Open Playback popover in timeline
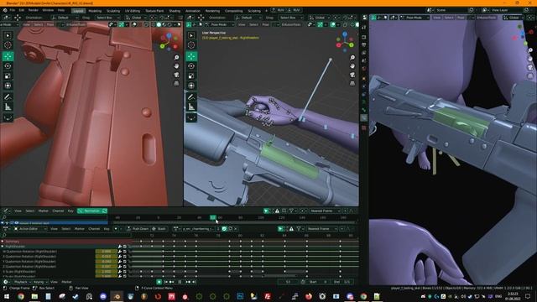The image size is (537, 302). coord(22,282)
